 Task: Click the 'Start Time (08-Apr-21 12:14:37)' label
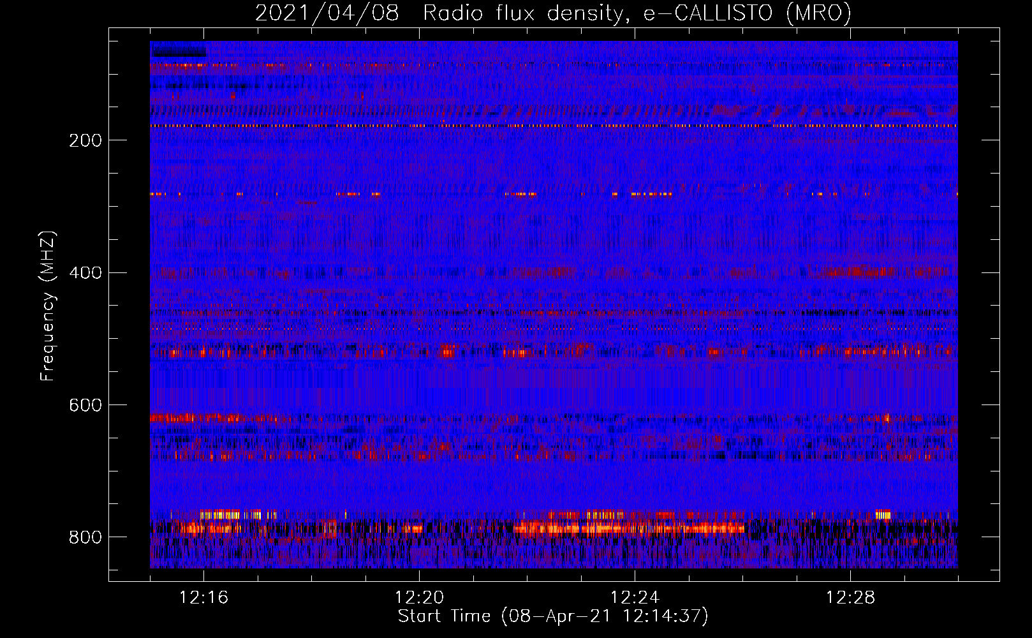[x=553, y=616]
